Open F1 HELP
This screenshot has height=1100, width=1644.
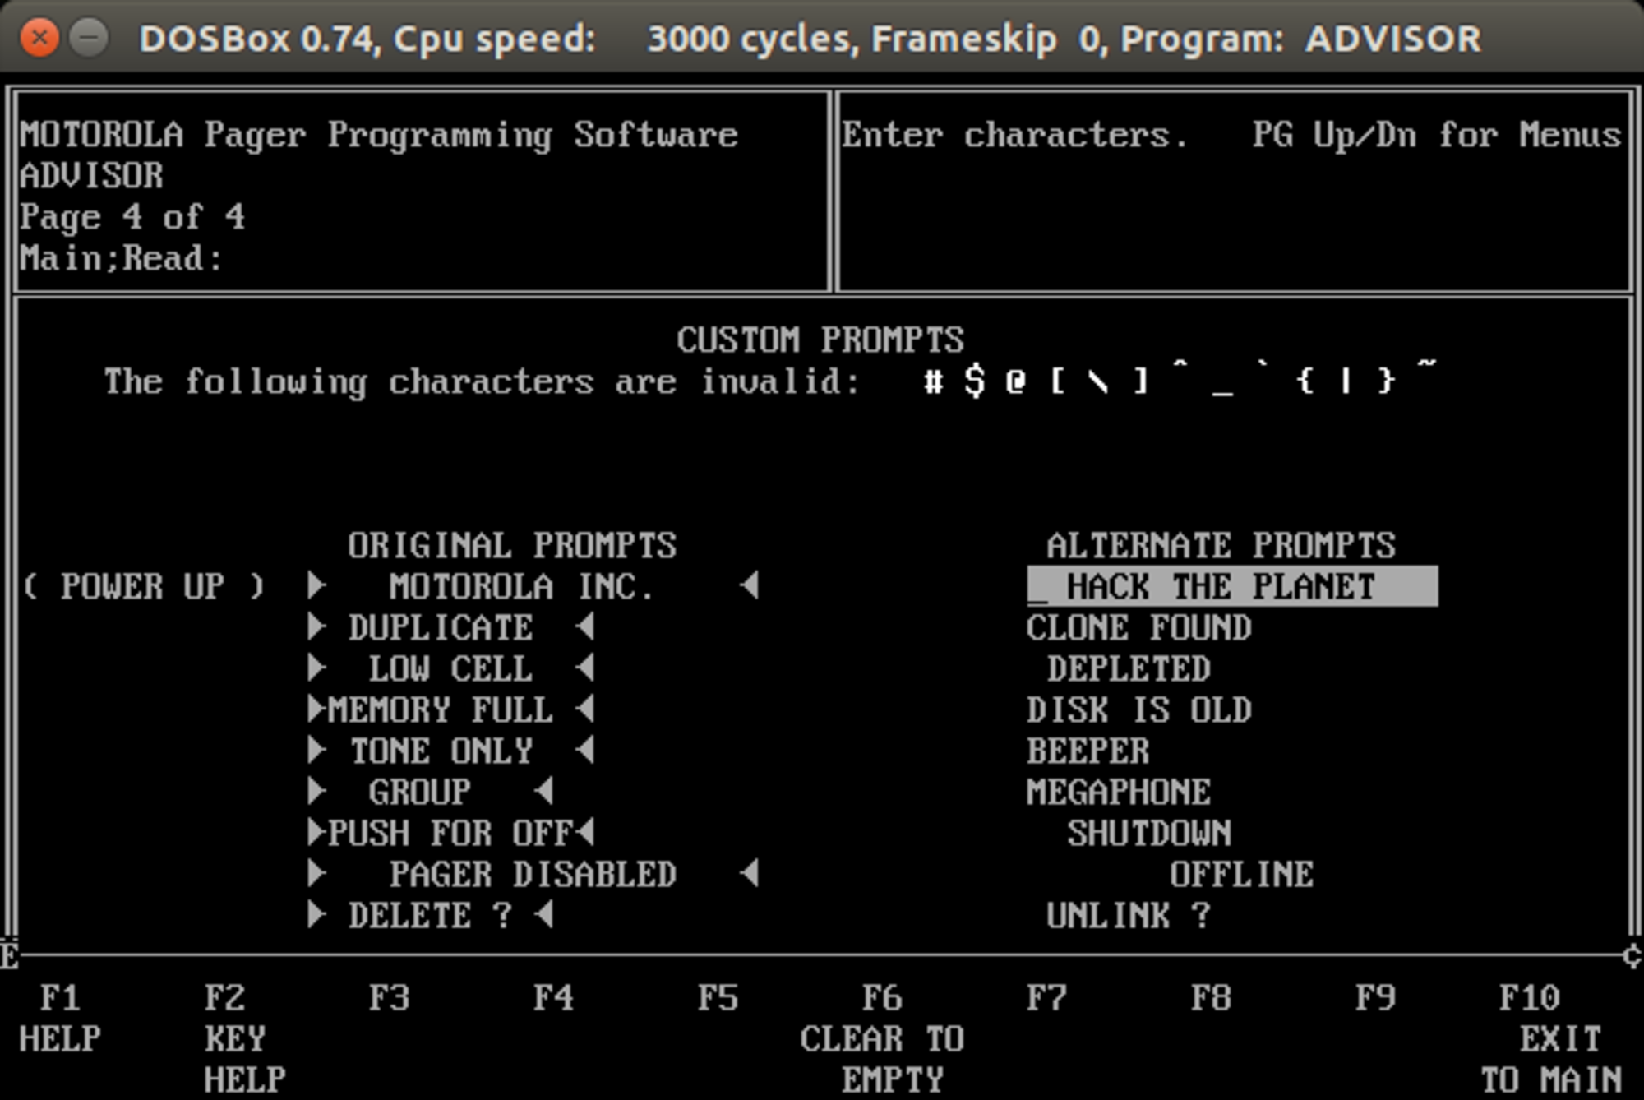(60, 1019)
